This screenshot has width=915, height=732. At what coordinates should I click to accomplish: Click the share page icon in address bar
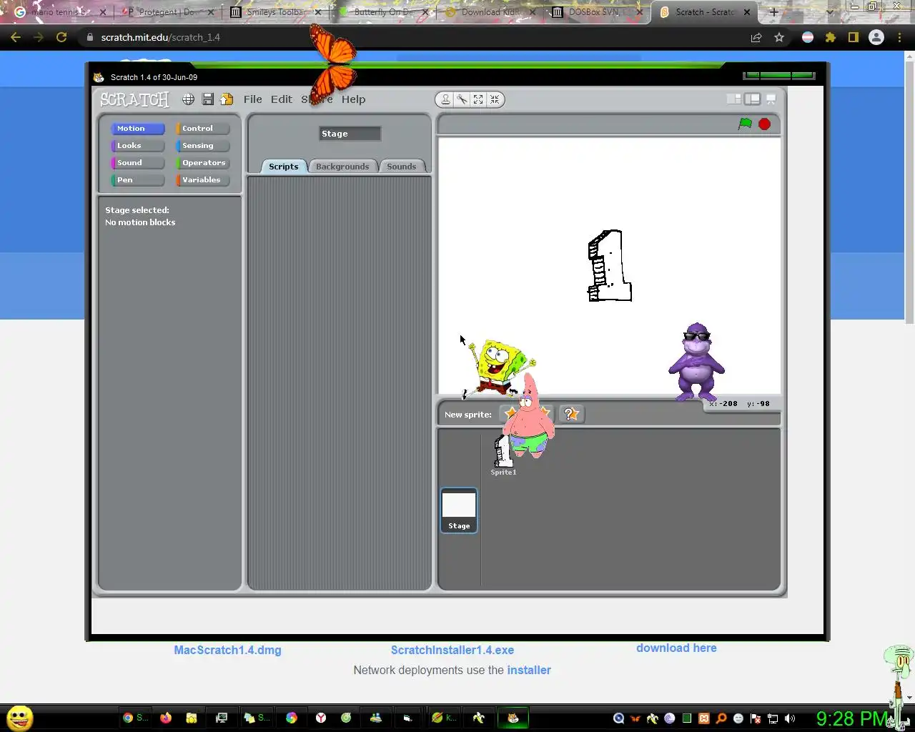[756, 37]
